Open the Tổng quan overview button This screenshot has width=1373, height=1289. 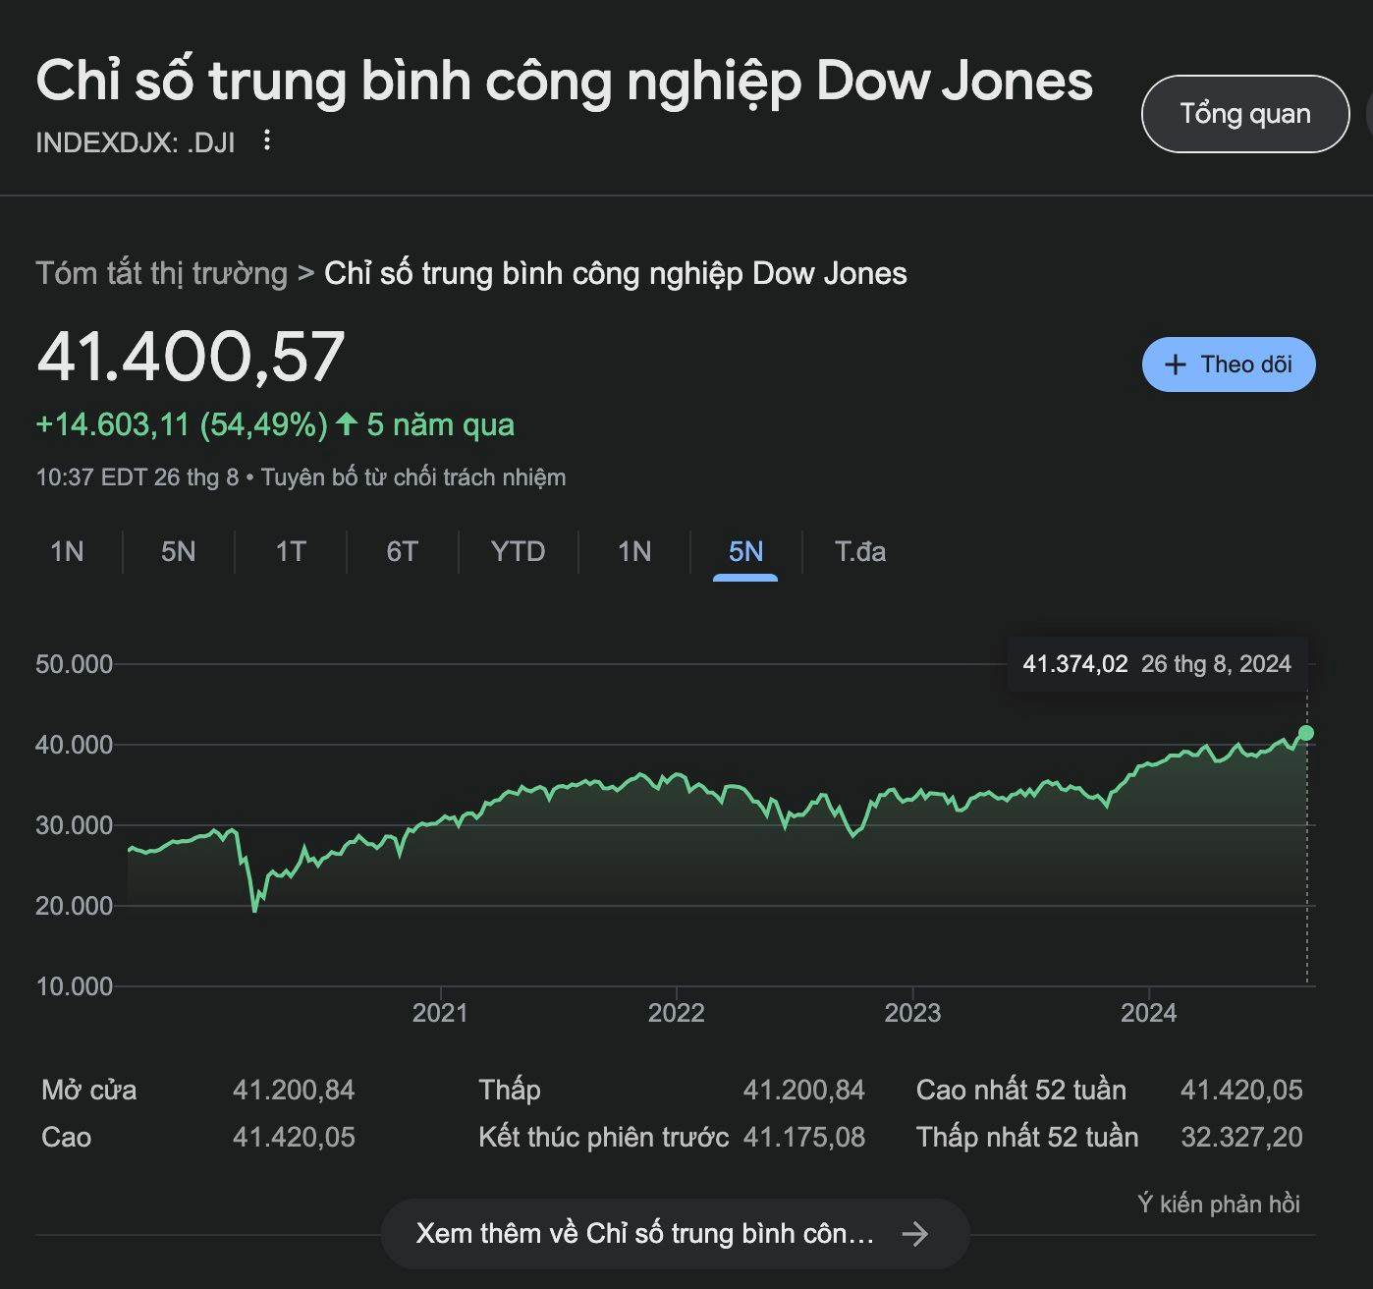tap(1245, 114)
